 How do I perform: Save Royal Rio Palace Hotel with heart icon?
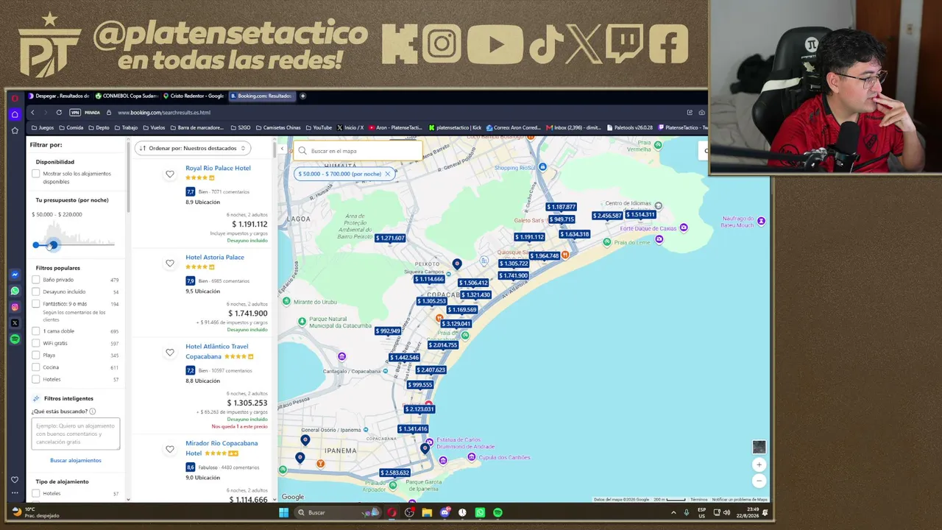coord(170,174)
